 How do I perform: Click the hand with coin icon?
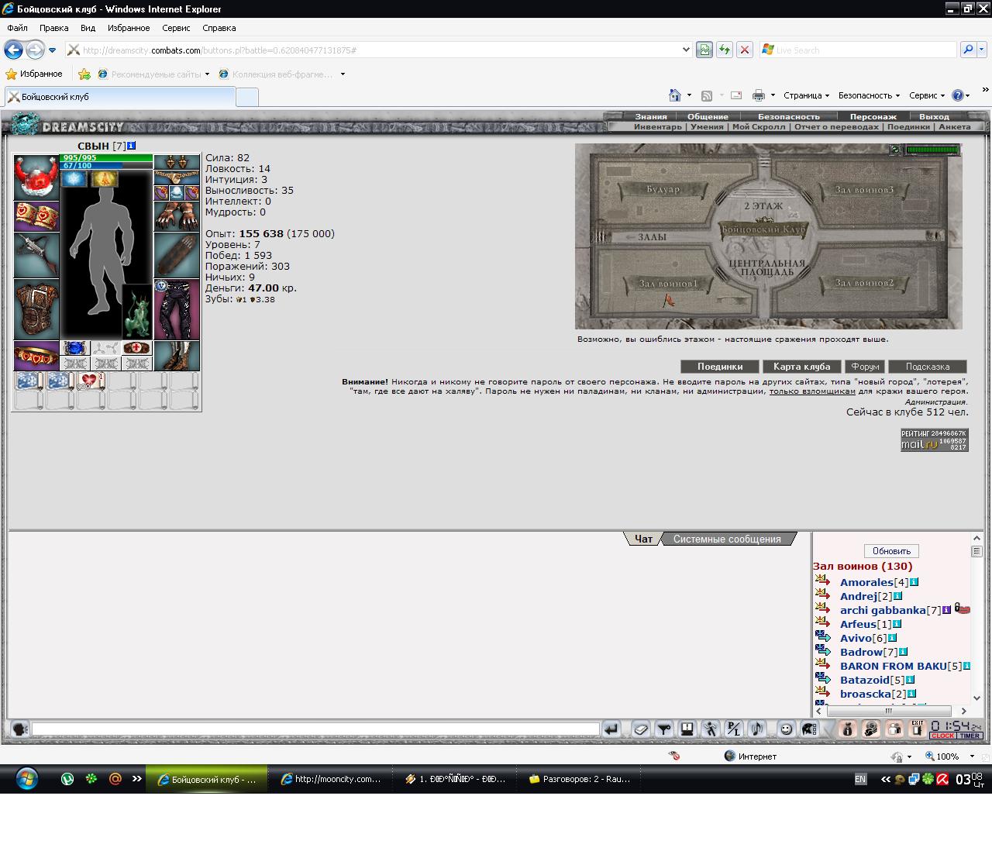(x=870, y=729)
